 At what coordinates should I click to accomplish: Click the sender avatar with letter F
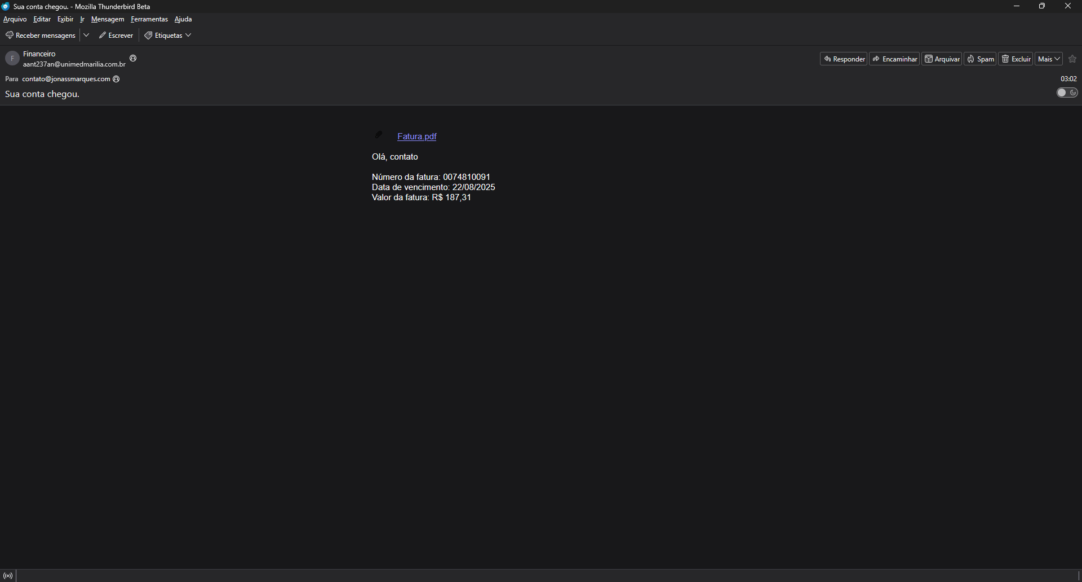click(x=12, y=59)
